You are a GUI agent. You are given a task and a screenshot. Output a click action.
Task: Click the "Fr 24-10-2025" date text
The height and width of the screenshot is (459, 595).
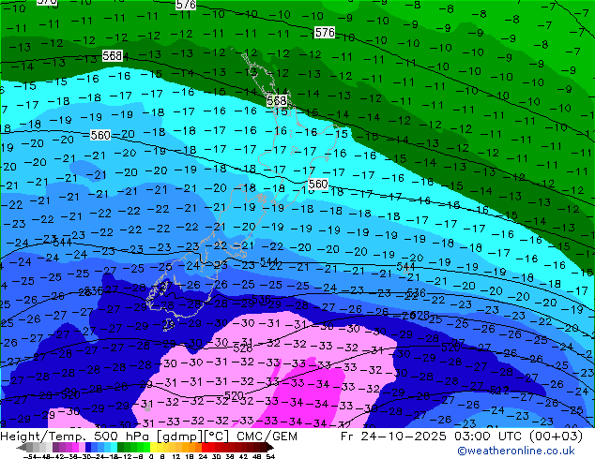[x=393, y=437]
